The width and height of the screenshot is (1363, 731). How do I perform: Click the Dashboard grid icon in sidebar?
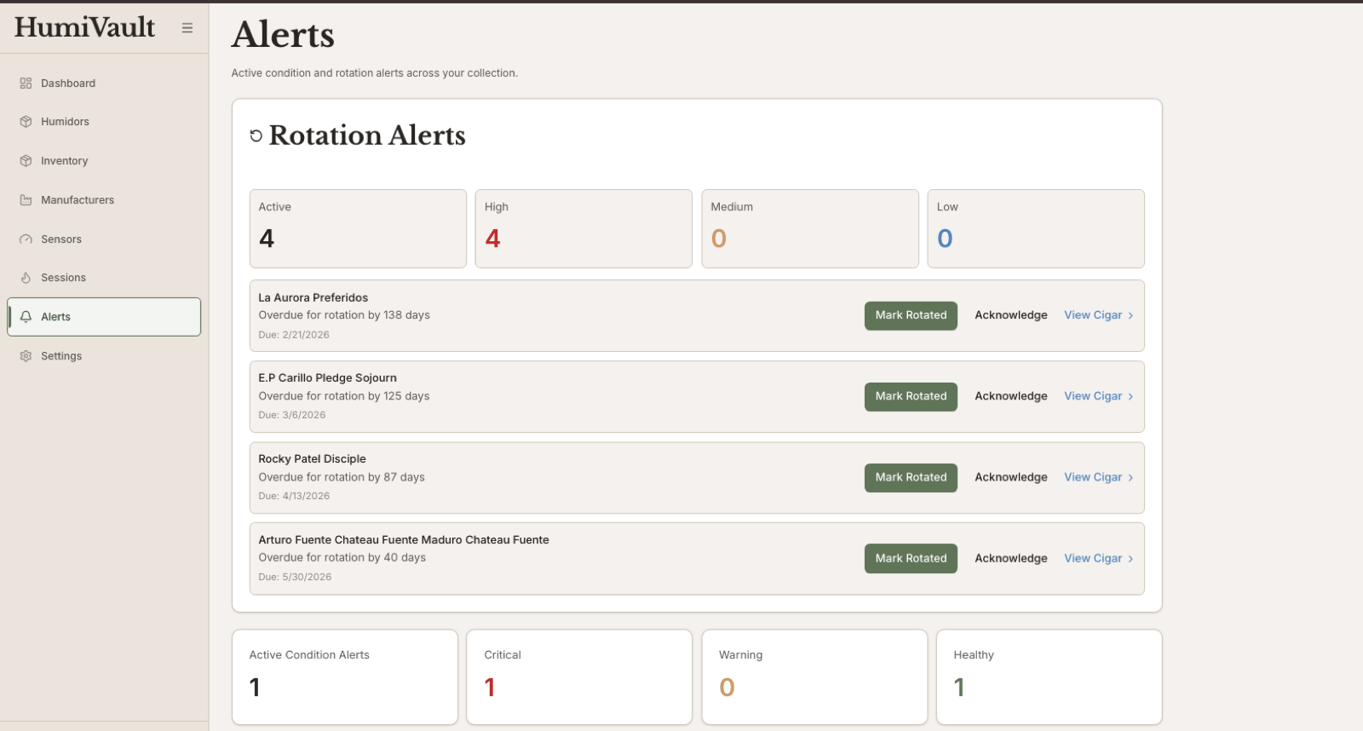(26, 83)
